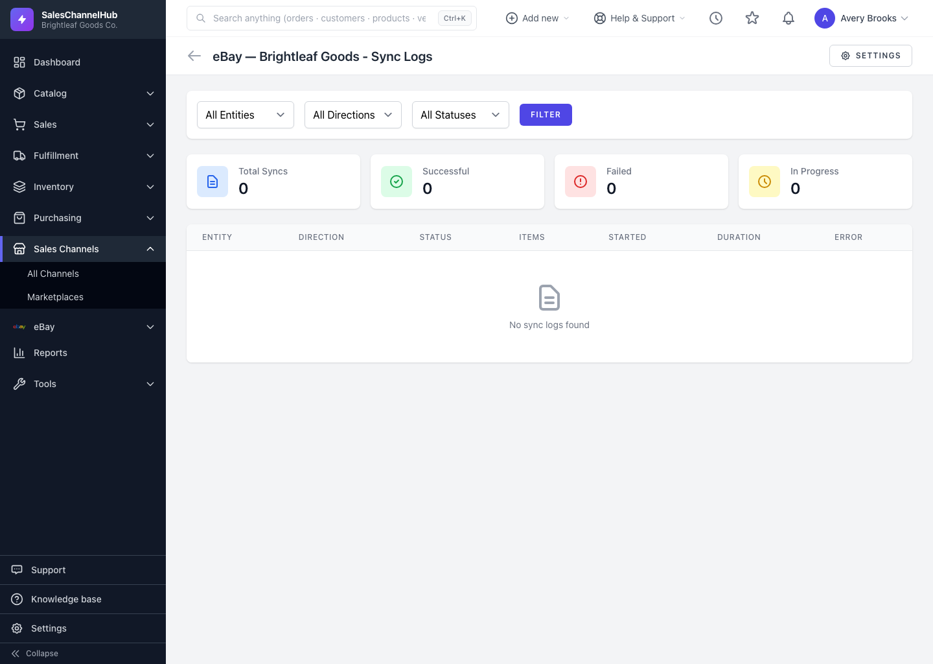Open Support in the sidebar
The height and width of the screenshot is (664, 933).
[83, 570]
